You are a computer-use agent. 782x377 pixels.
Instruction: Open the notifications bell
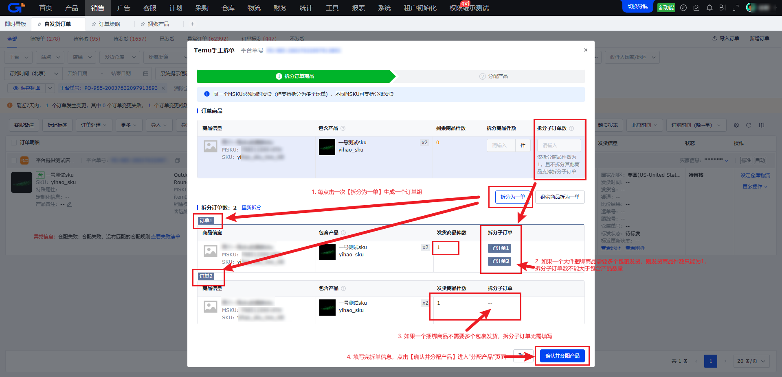click(710, 8)
